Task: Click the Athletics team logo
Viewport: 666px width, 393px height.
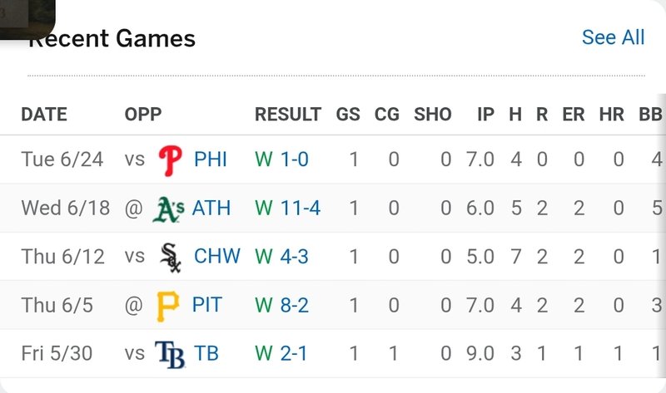Action: point(168,208)
